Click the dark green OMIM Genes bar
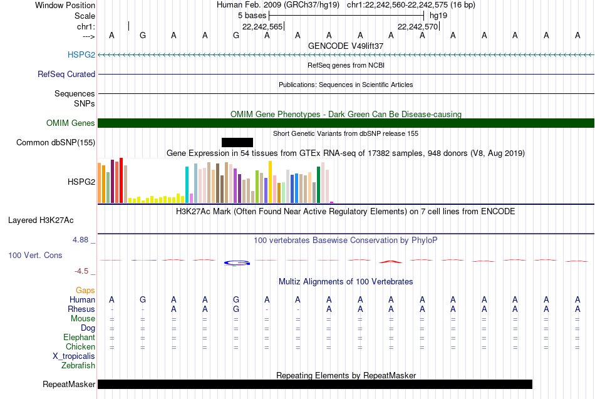 point(346,123)
